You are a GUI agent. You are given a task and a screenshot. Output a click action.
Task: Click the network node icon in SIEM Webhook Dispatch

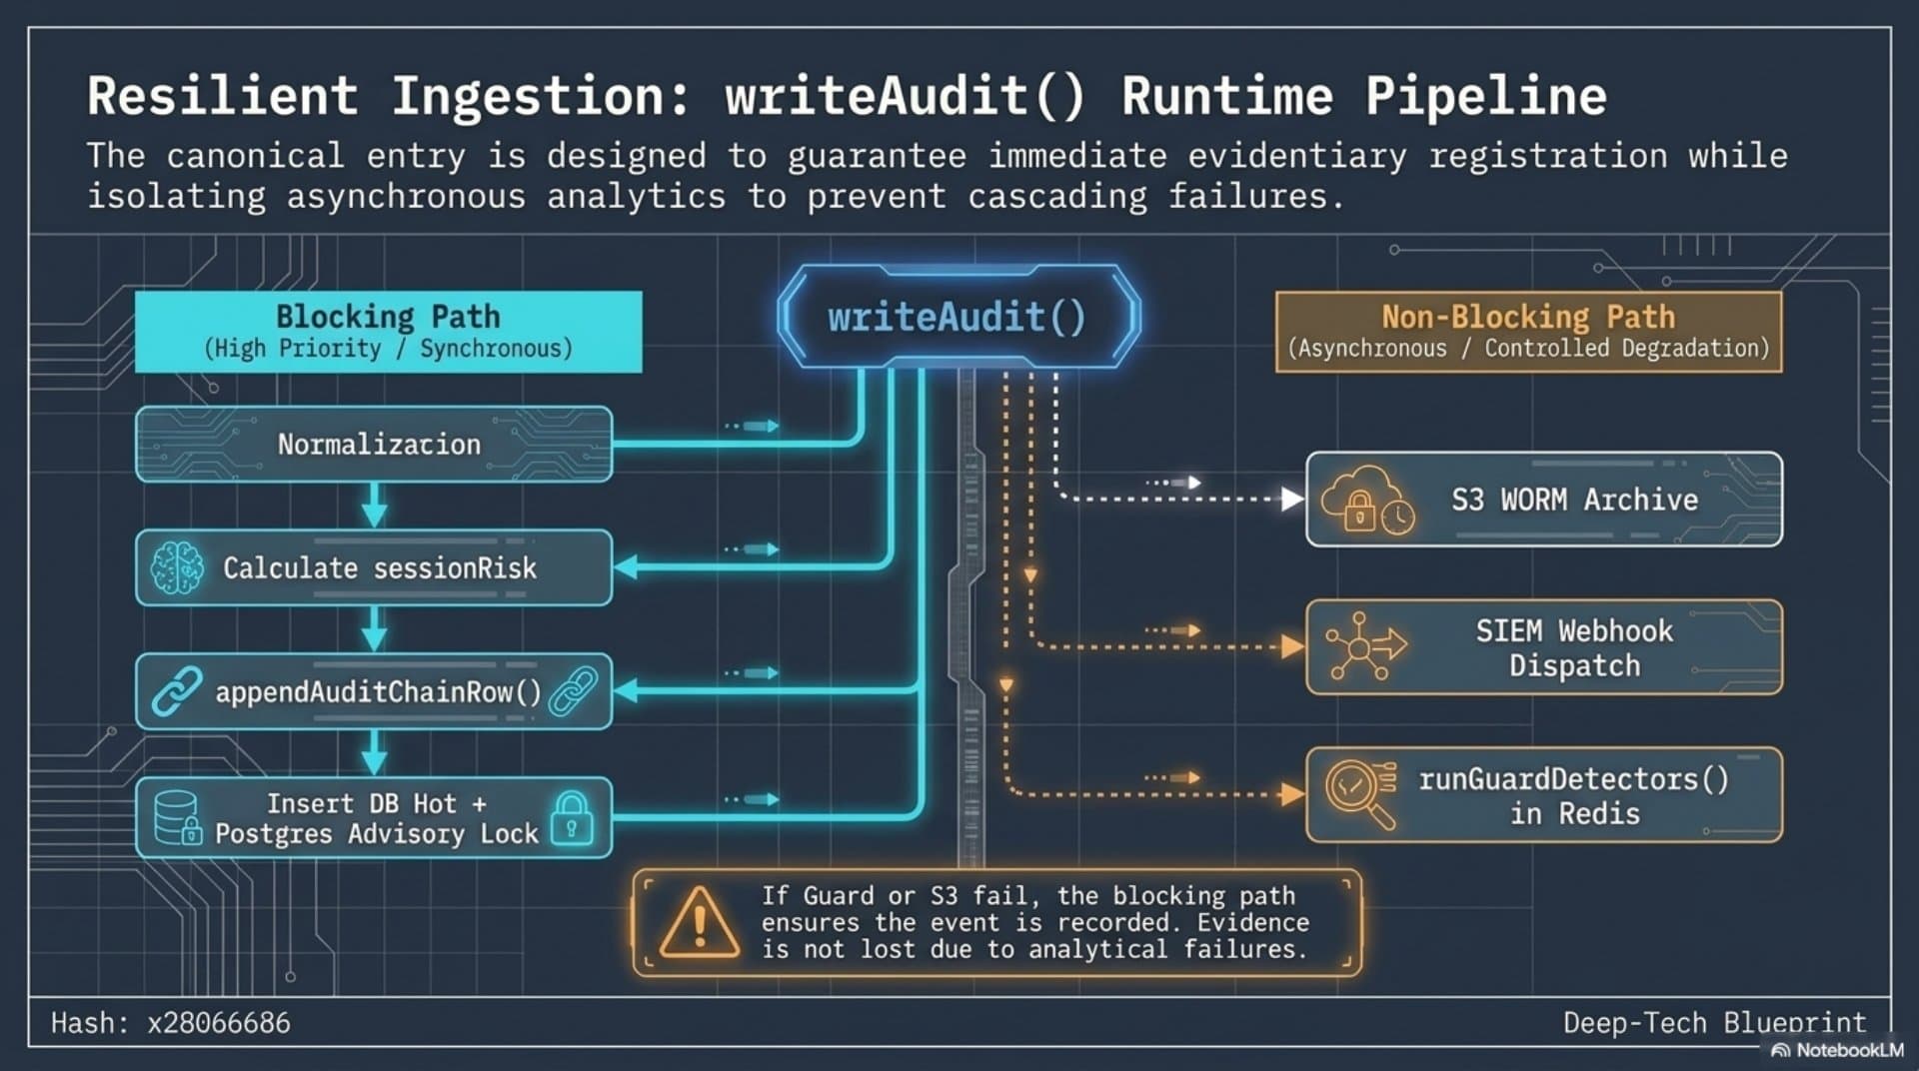tap(1365, 646)
